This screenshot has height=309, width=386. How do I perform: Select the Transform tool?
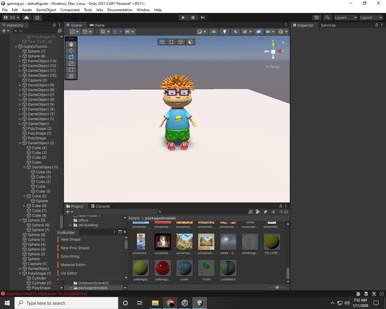71,76
